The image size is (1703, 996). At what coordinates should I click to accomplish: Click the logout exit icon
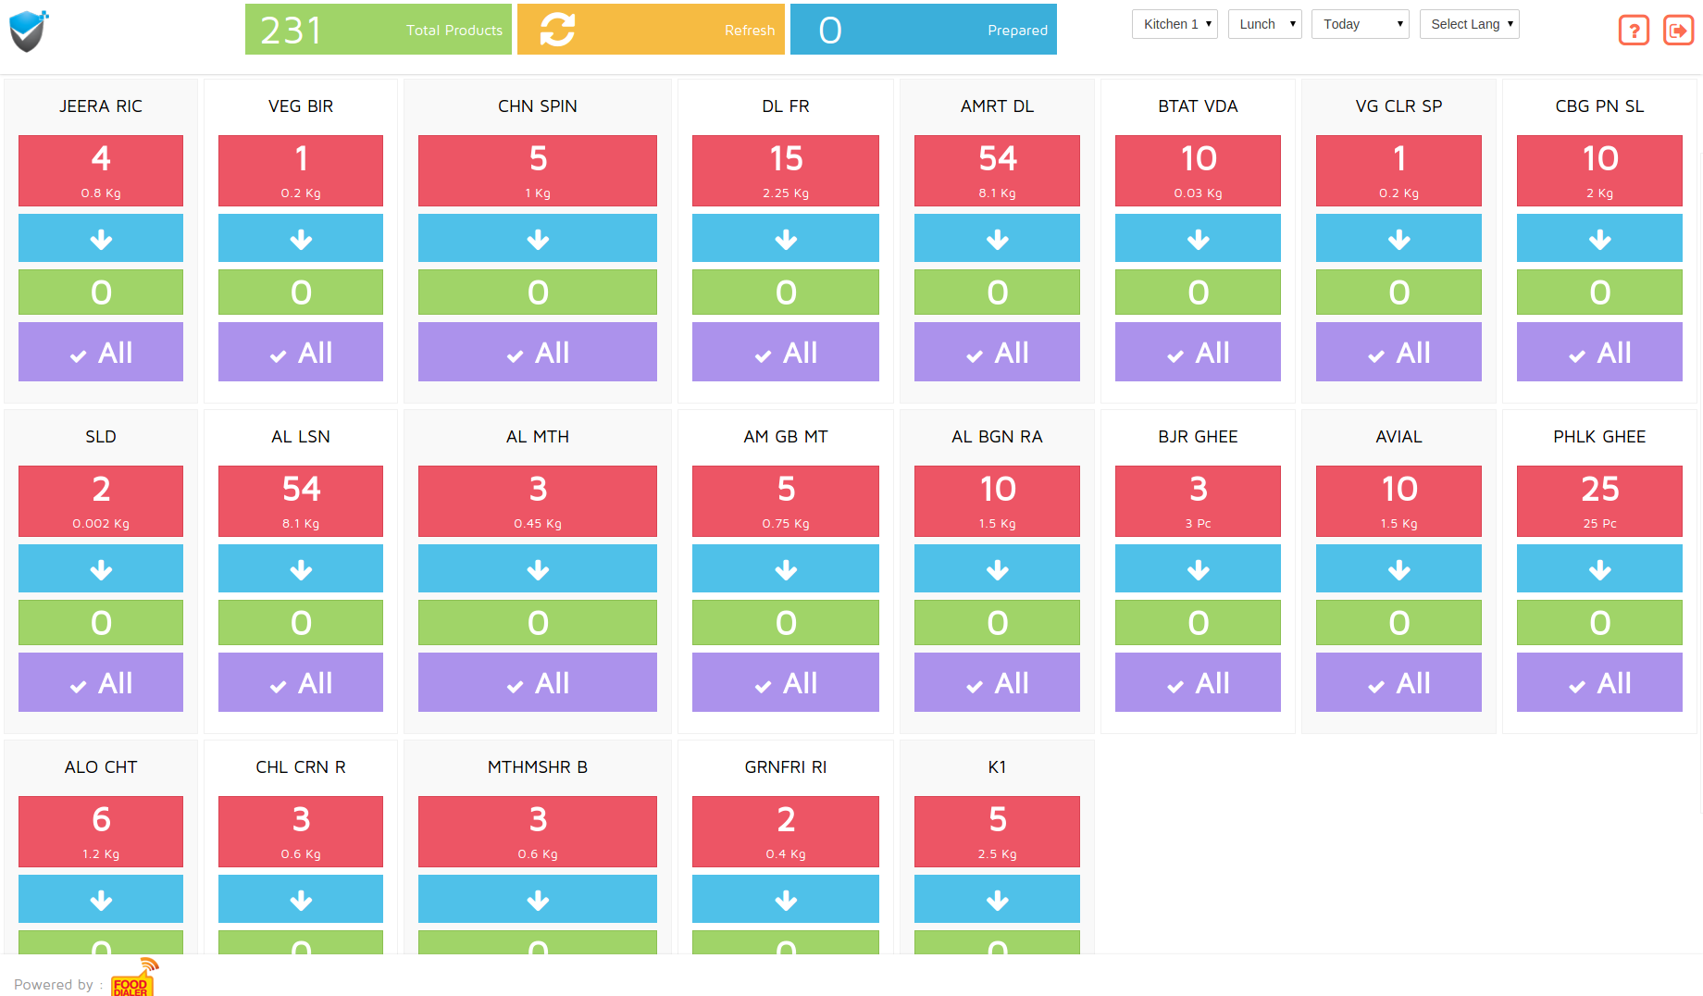pyautogui.click(x=1678, y=31)
